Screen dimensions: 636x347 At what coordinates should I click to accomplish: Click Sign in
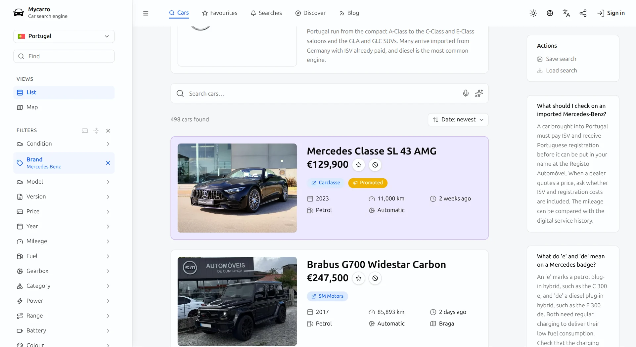[611, 13]
